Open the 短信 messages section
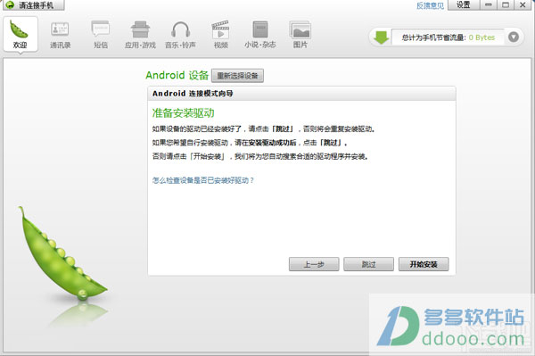This screenshot has width=535, height=356. point(101,35)
